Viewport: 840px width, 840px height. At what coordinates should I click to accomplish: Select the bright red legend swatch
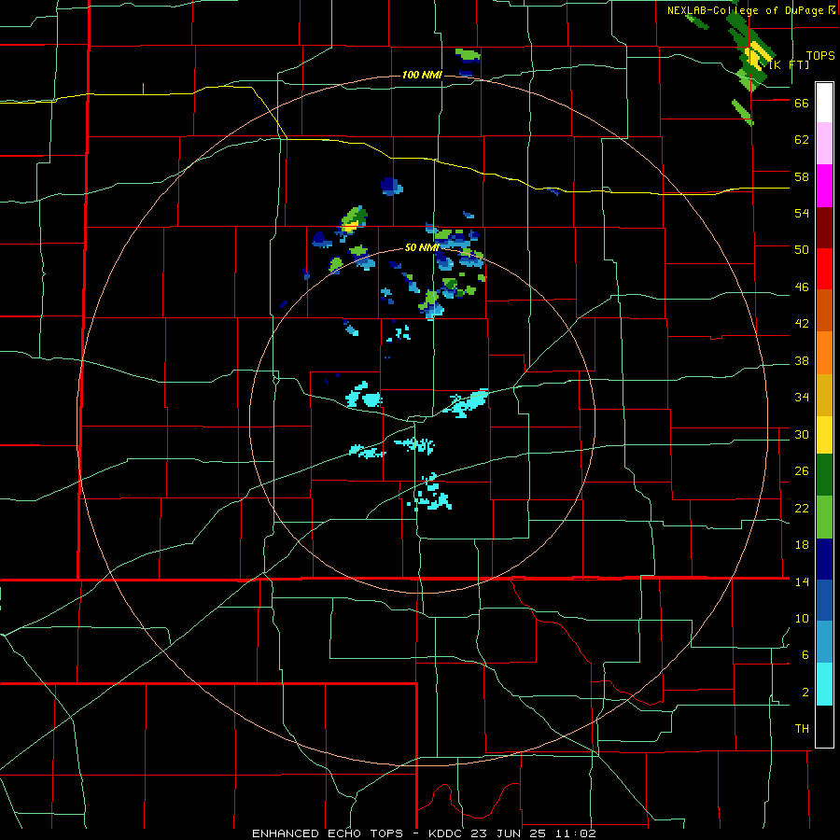pyautogui.click(x=824, y=269)
